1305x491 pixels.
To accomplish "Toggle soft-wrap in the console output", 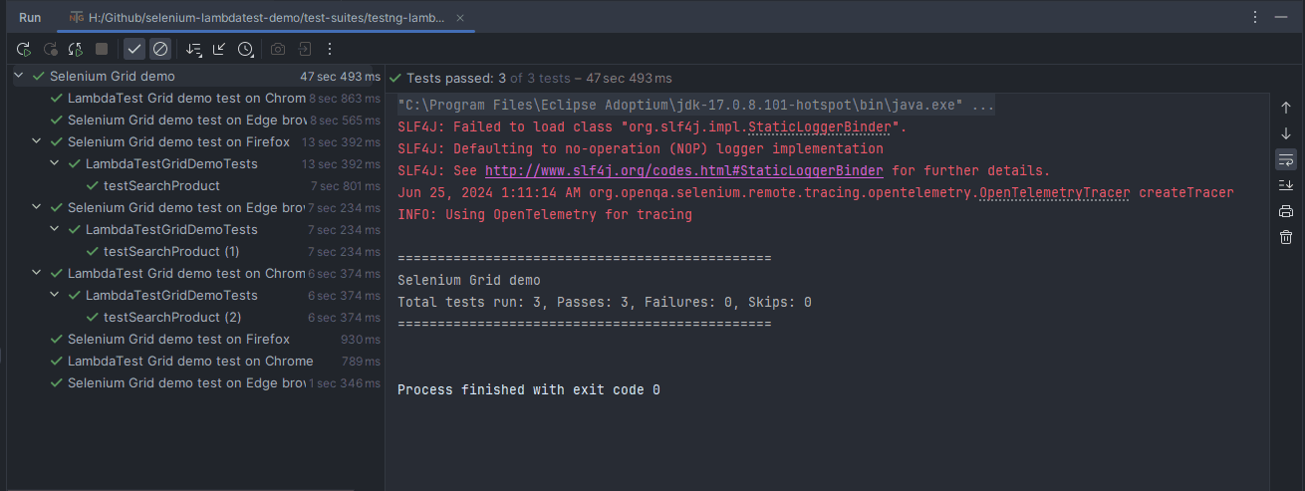I will coord(1286,159).
